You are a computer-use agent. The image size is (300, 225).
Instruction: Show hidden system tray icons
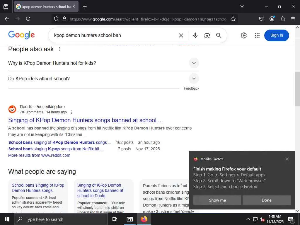click(248, 219)
